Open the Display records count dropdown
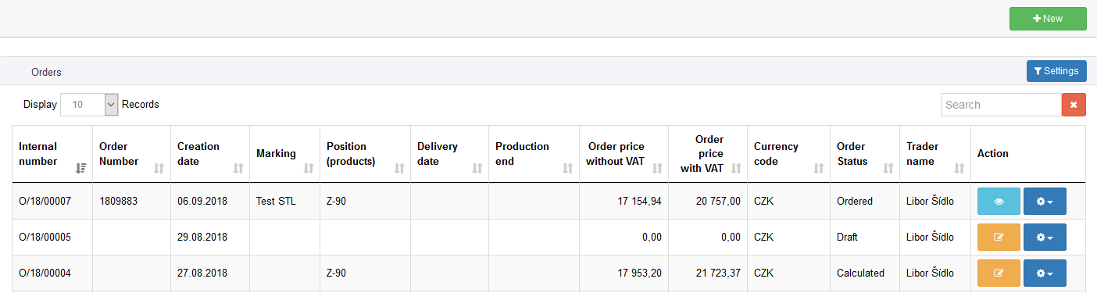 89,105
